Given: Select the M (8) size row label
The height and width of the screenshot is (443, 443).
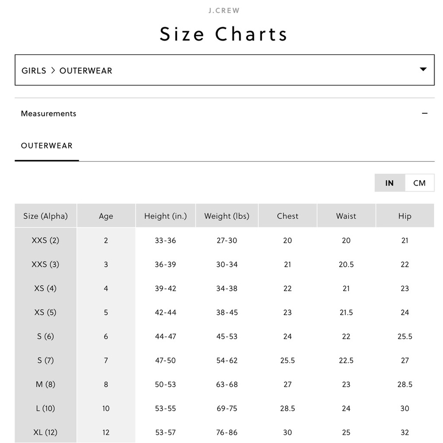Looking at the screenshot, I should point(46,384).
